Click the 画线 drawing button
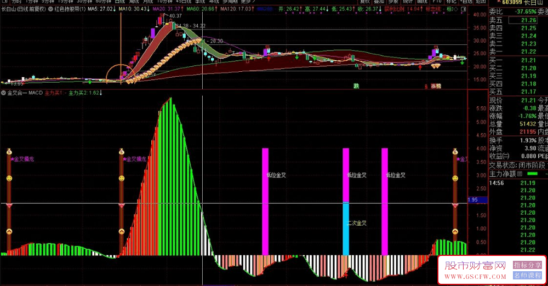The image size is (548, 286). (x=422, y=2)
